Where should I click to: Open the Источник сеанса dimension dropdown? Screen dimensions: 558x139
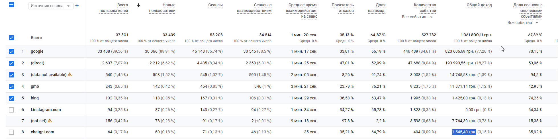coord(50,6)
